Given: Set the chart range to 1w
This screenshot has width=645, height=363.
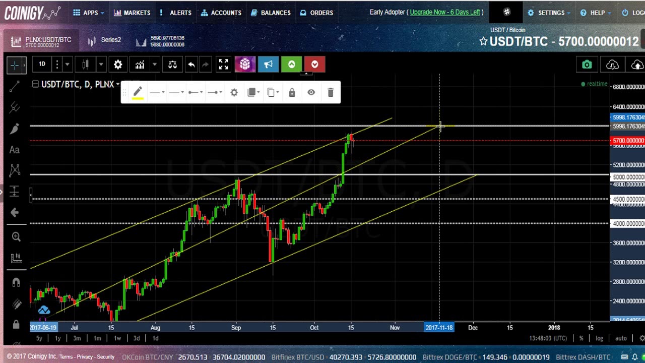Looking at the screenshot, I should [x=117, y=338].
